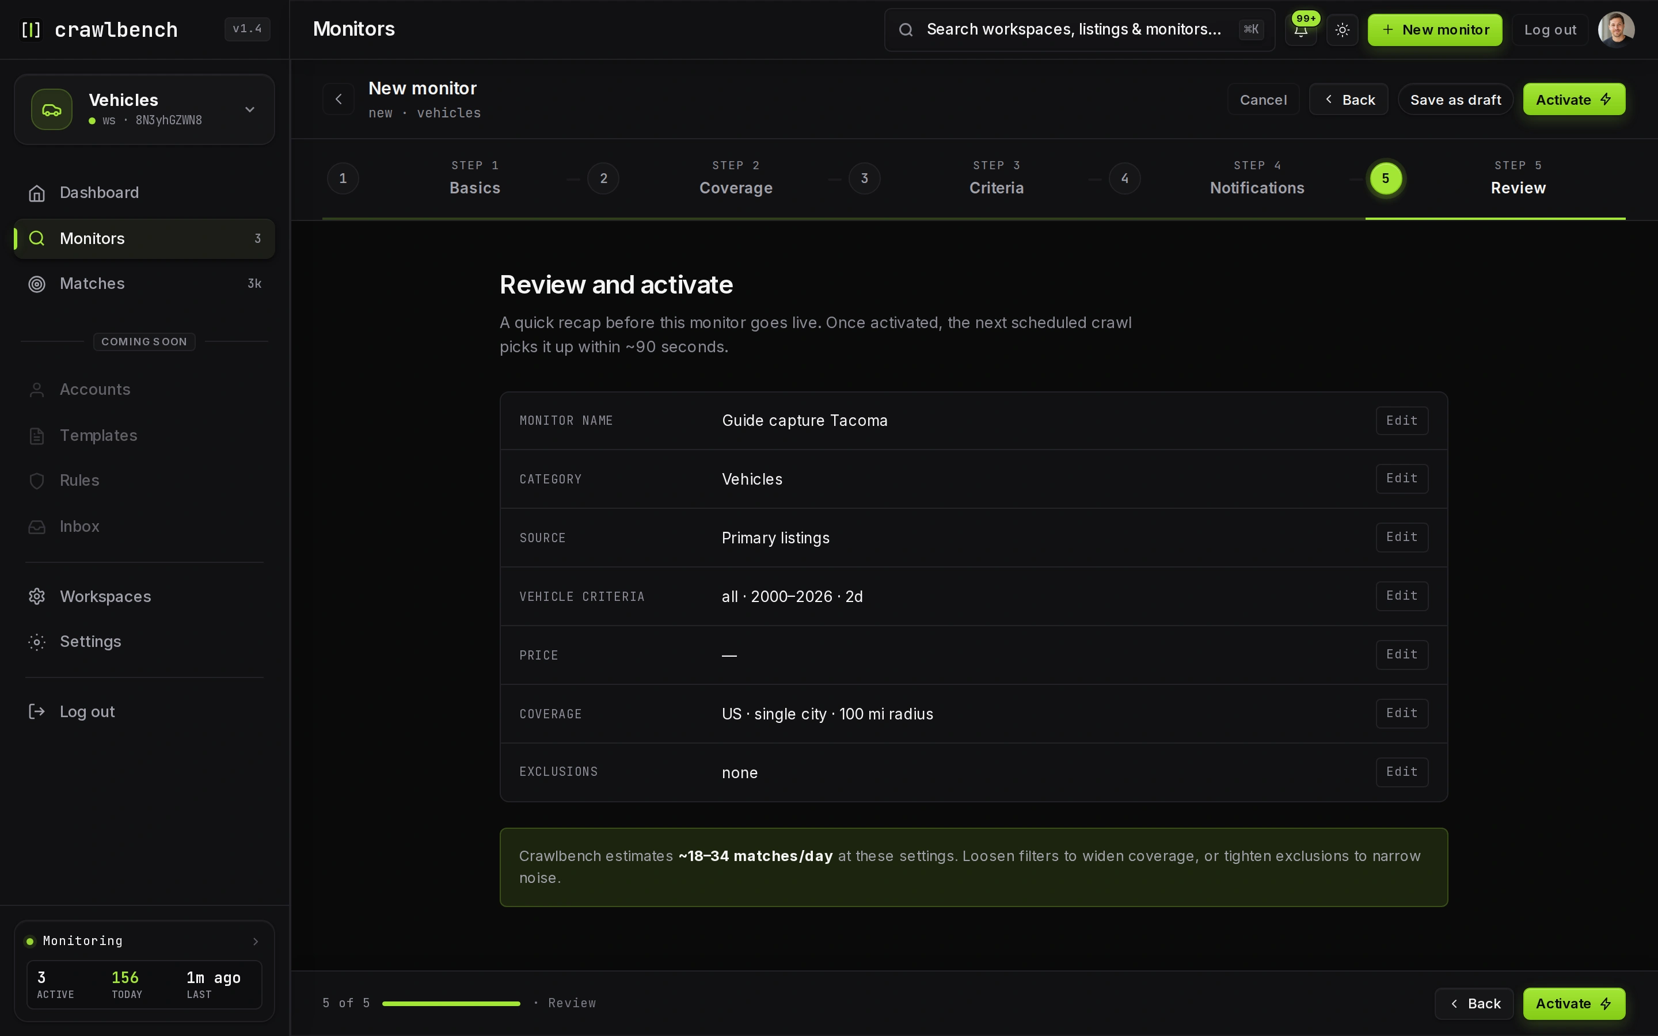Click the footer Back button
Screen dimensions: 1658x1036
(x=1474, y=1004)
